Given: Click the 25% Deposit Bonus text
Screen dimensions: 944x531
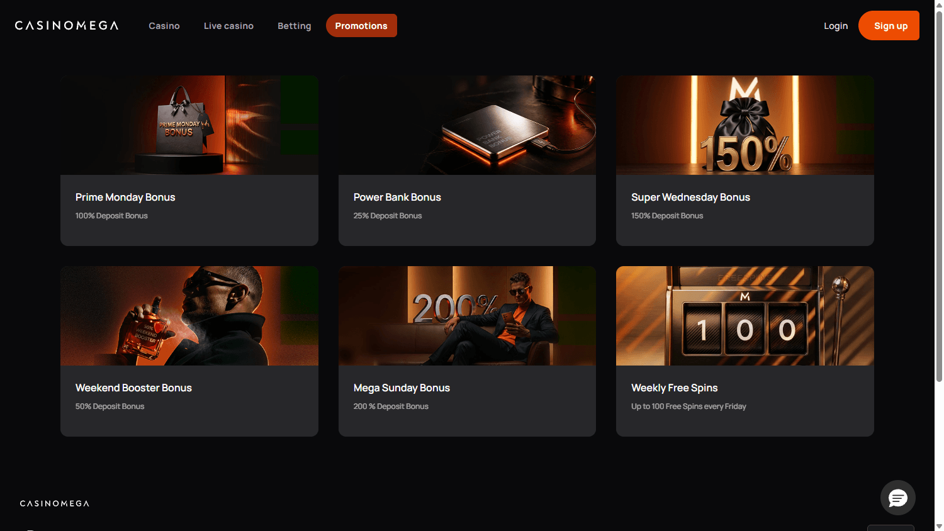Looking at the screenshot, I should click(388, 216).
